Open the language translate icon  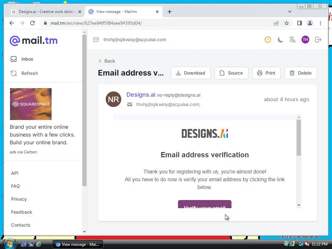point(292,40)
